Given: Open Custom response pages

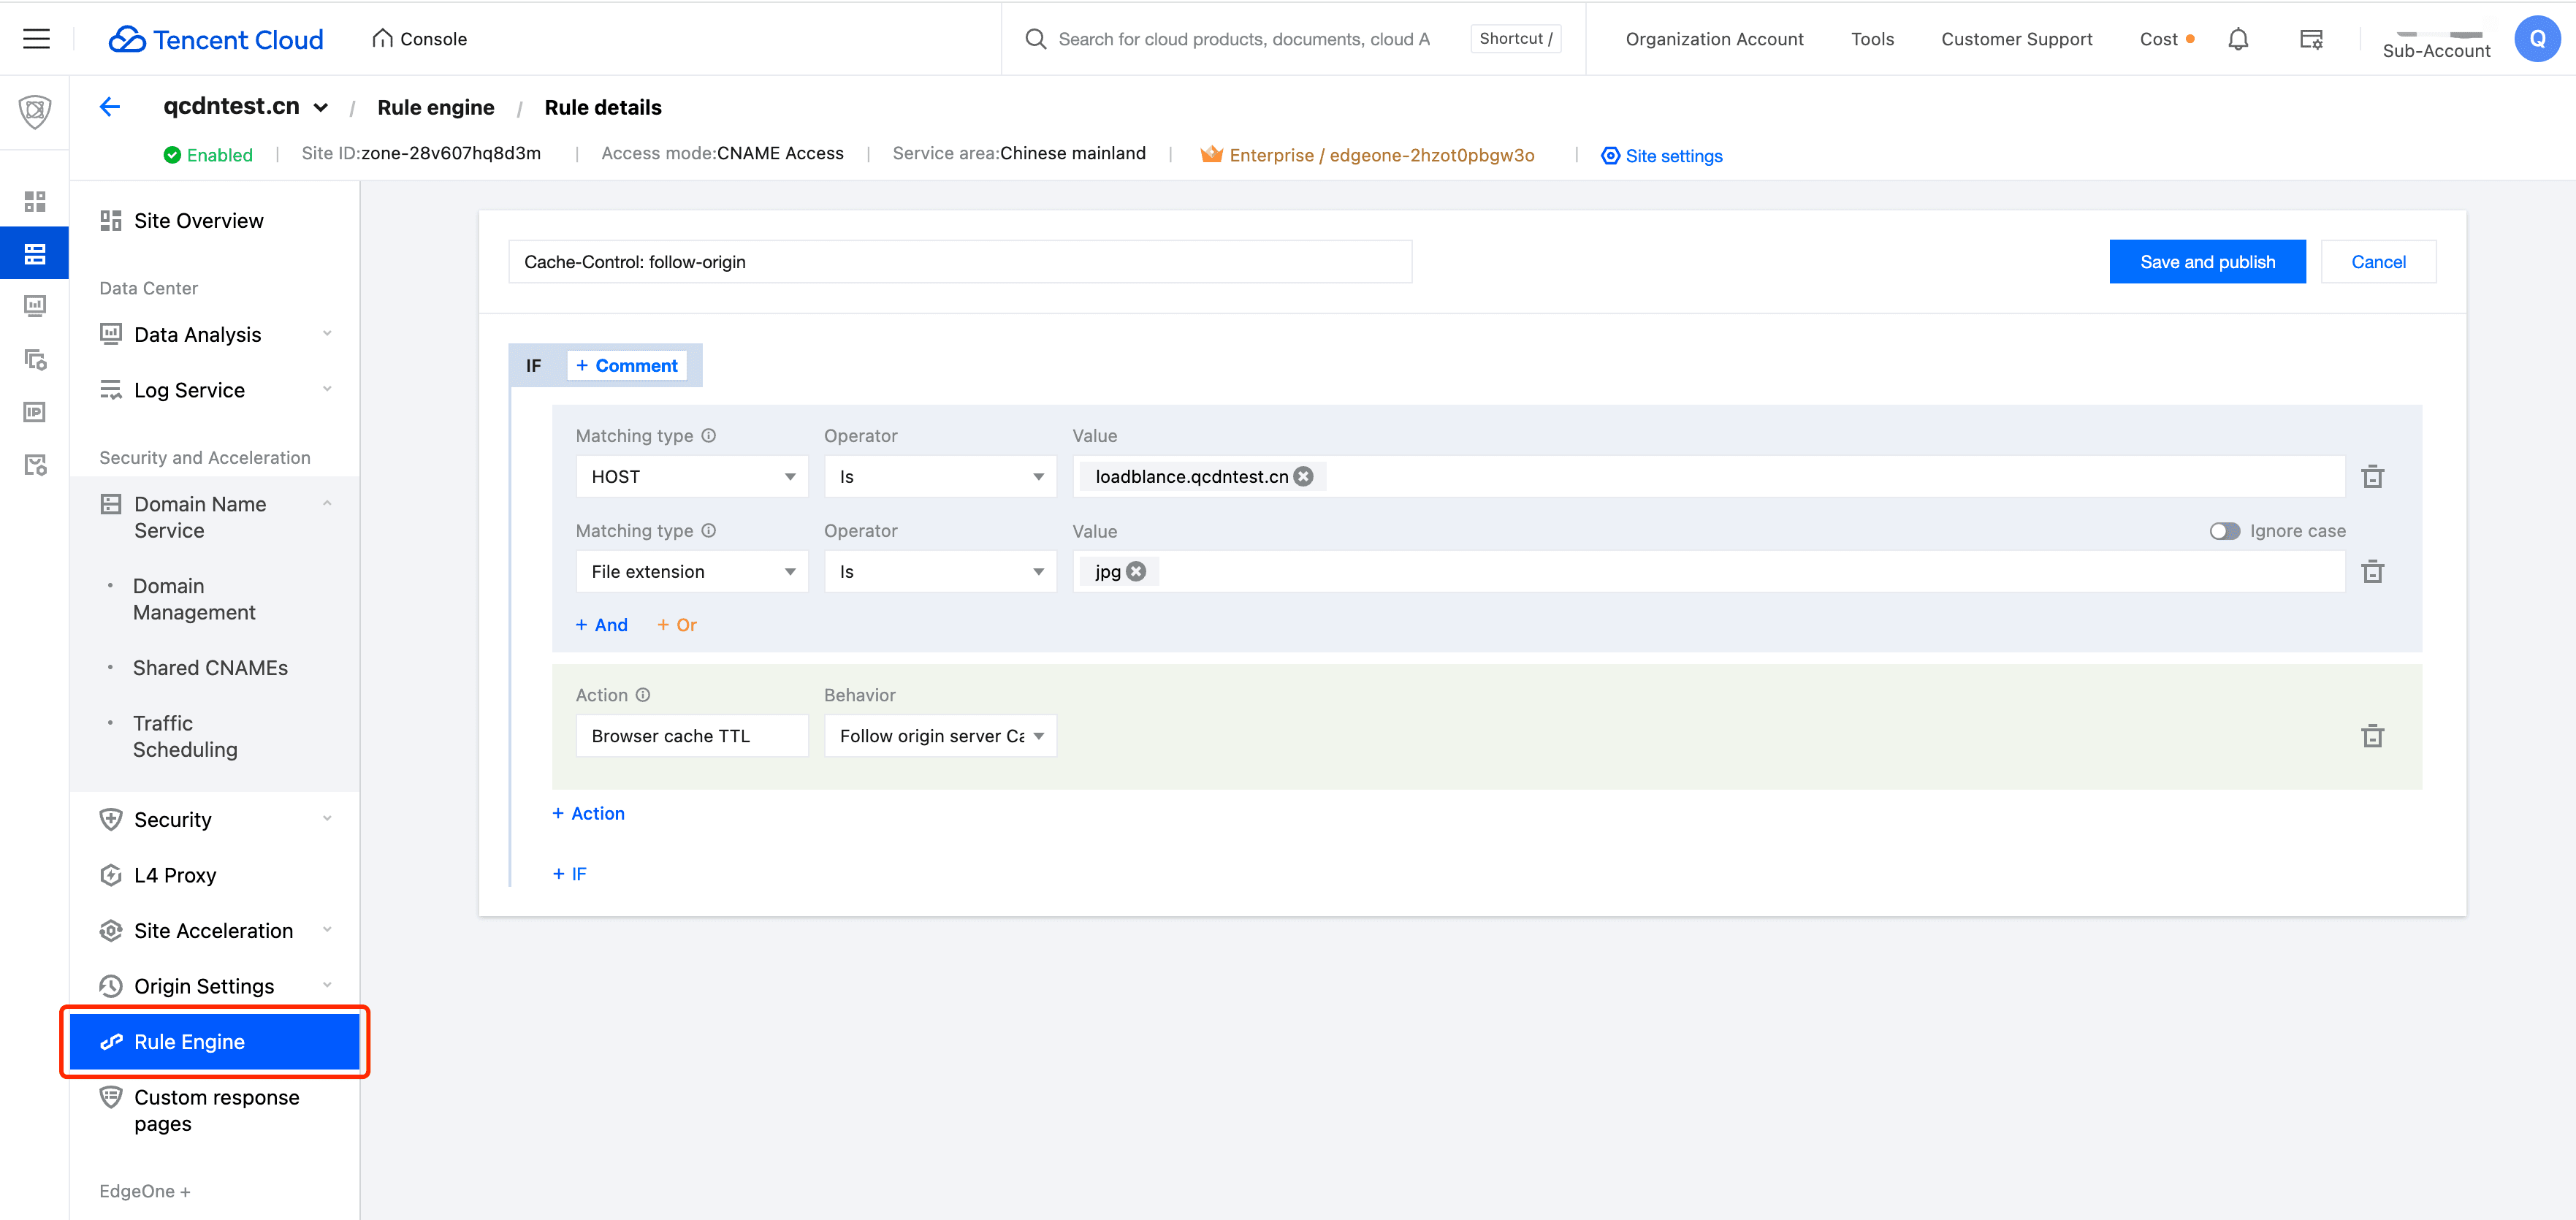Looking at the screenshot, I should coord(215,1110).
